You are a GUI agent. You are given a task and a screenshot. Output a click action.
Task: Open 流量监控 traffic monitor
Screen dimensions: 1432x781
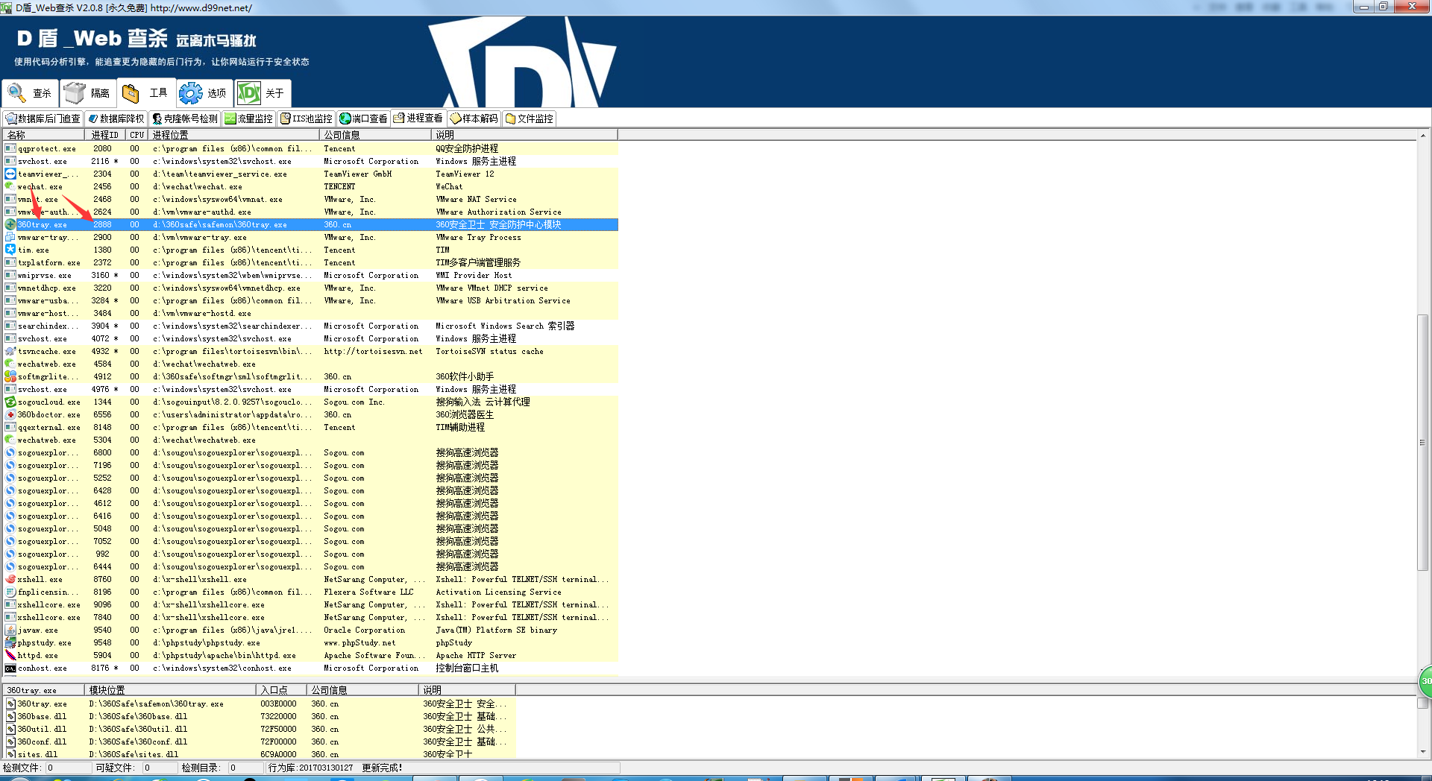tap(249, 118)
